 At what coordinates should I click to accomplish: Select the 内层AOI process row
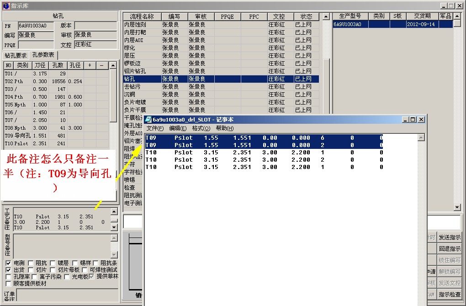click(x=221, y=40)
